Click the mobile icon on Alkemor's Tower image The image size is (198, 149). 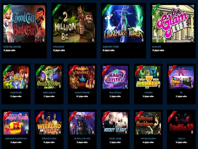(143, 40)
